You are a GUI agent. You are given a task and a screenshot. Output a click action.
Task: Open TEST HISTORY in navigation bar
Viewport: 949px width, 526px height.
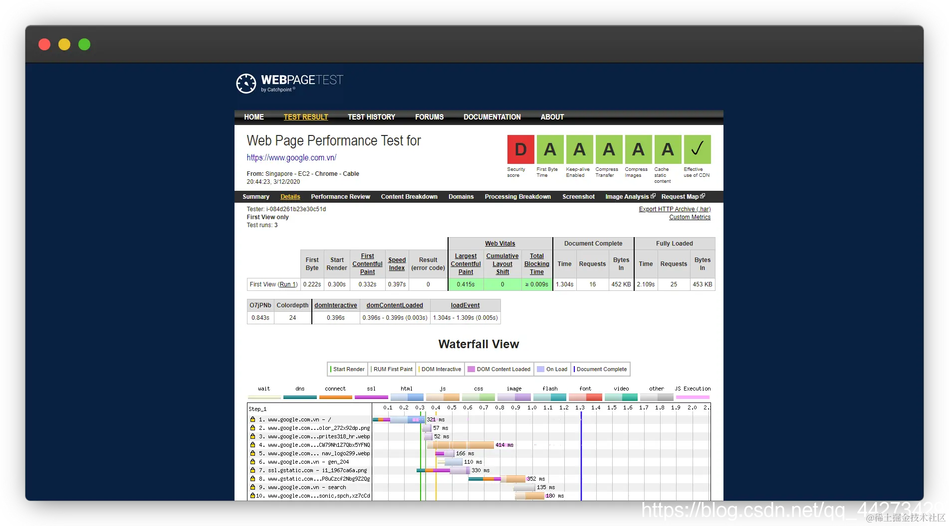pyautogui.click(x=371, y=117)
